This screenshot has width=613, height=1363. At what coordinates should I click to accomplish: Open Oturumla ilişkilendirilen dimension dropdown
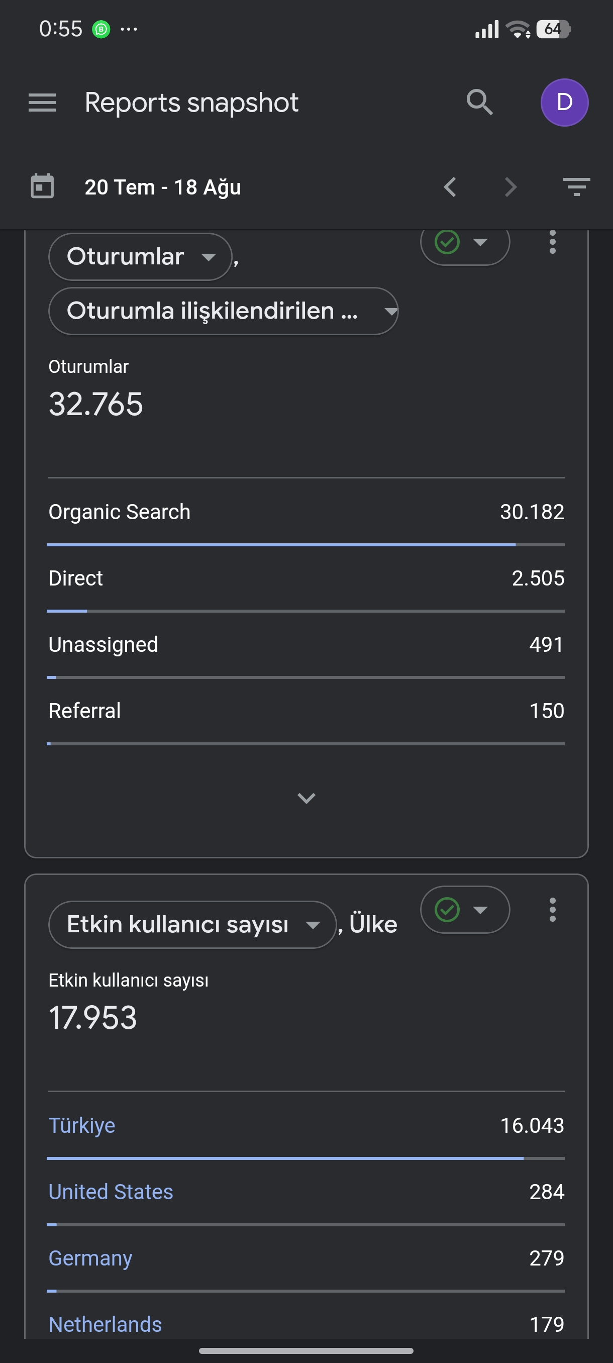223,311
